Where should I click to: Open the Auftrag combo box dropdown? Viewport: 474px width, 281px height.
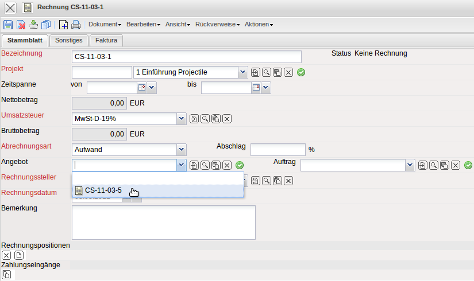410,165
